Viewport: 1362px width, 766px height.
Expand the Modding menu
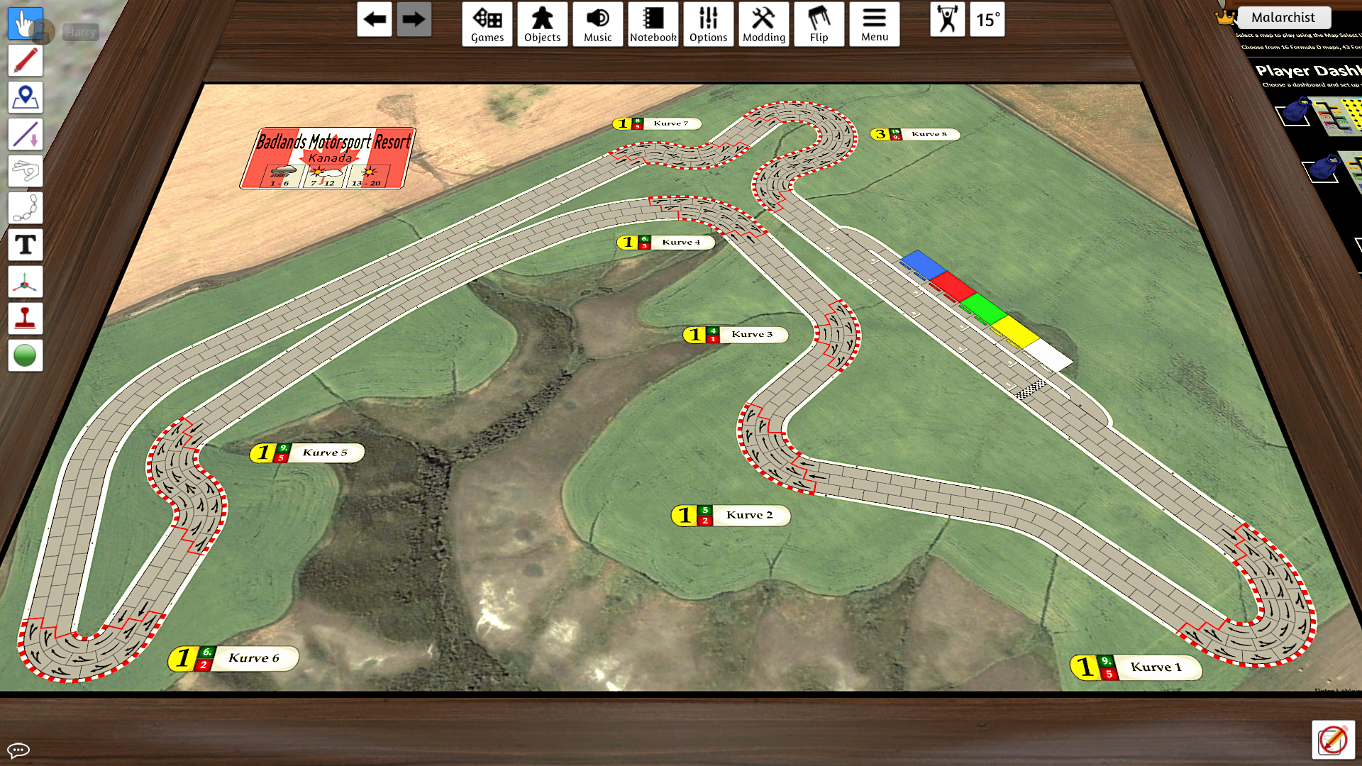click(764, 24)
